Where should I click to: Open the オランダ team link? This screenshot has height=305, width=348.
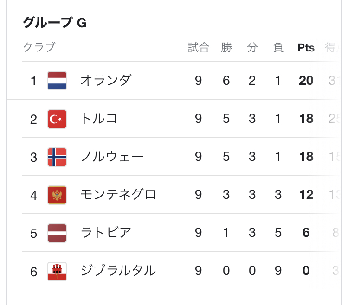pyautogui.click(x=106, y=80)
